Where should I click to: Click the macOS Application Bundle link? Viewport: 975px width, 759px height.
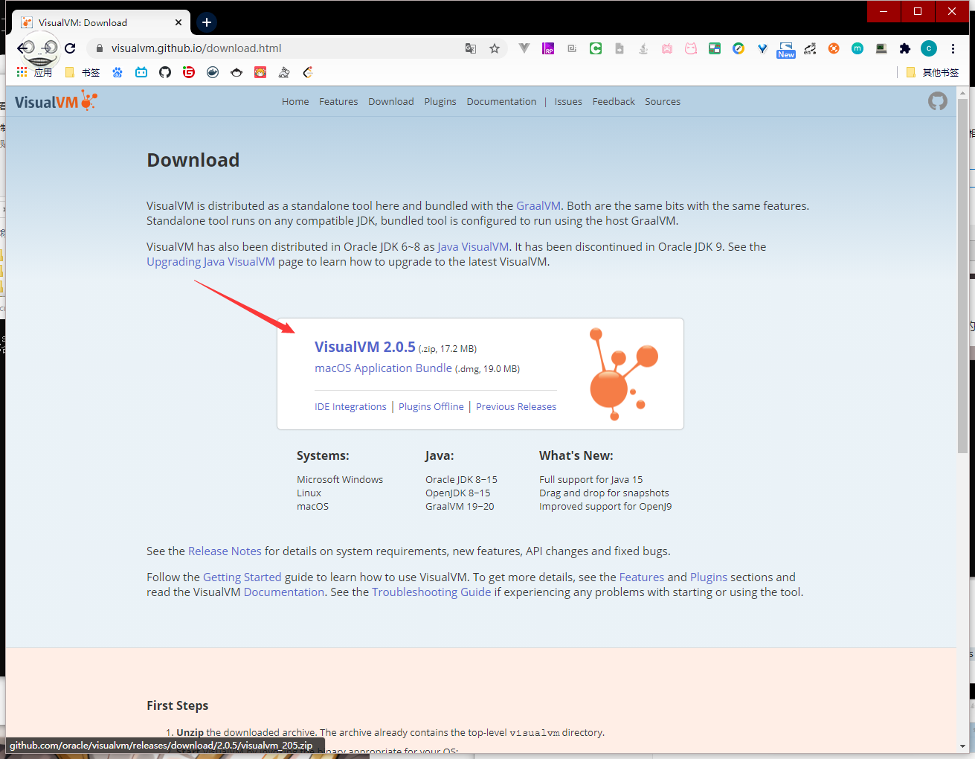(x=383, y=368)
